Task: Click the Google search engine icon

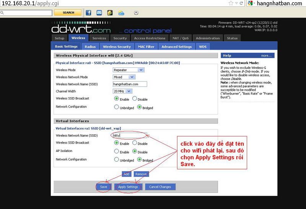Action: (x=251, y=3)
